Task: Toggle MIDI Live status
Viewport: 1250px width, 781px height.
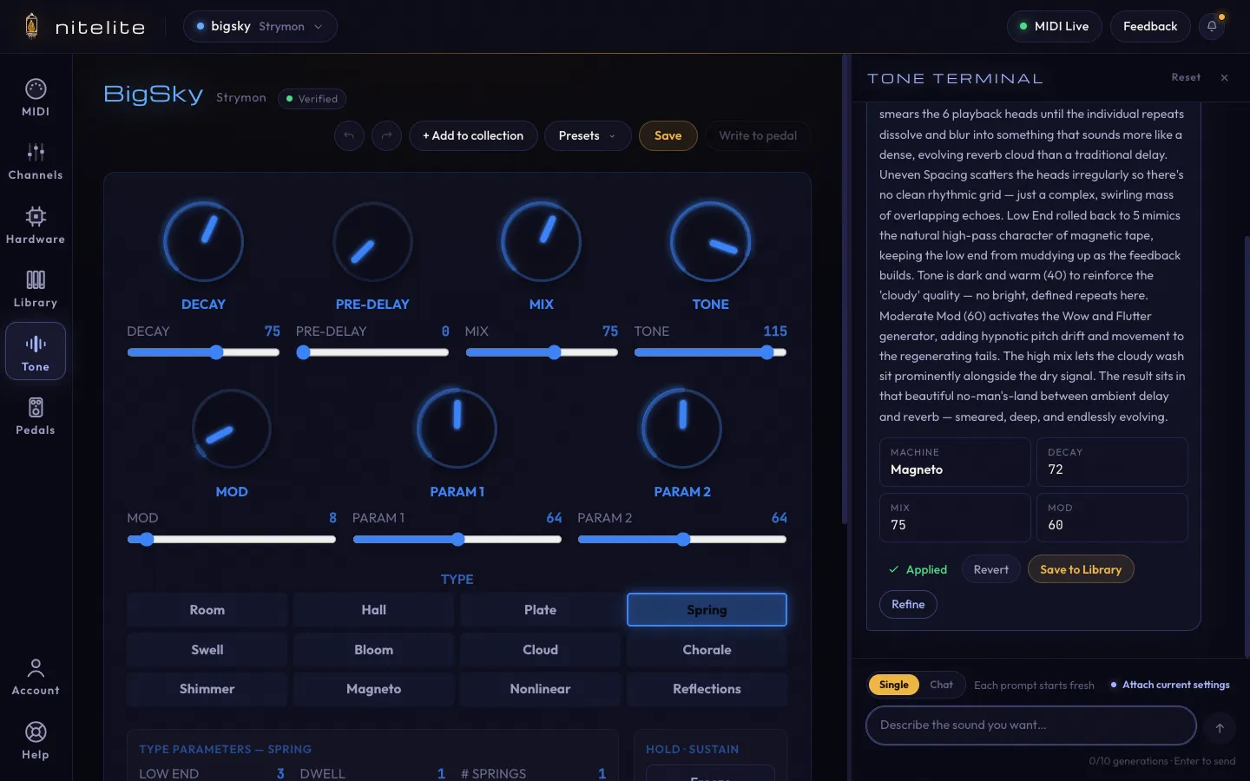Action: click(x=1054, y=26)
